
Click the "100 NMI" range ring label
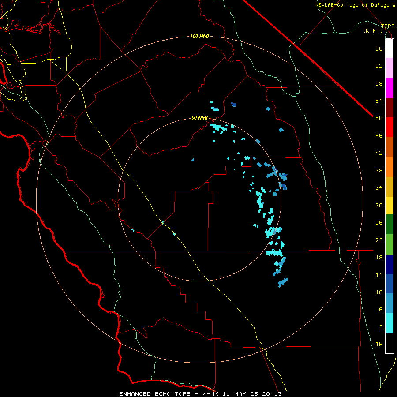[199, 37]
